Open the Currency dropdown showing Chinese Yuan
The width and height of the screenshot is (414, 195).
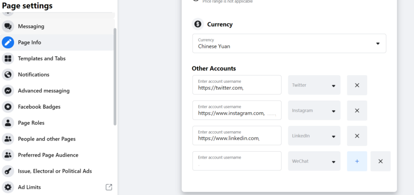point(289,43)
